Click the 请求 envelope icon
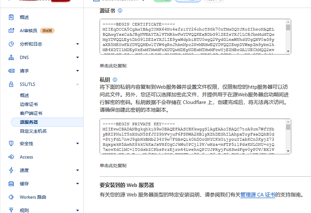311x213 pixels. tap(11, 71)
